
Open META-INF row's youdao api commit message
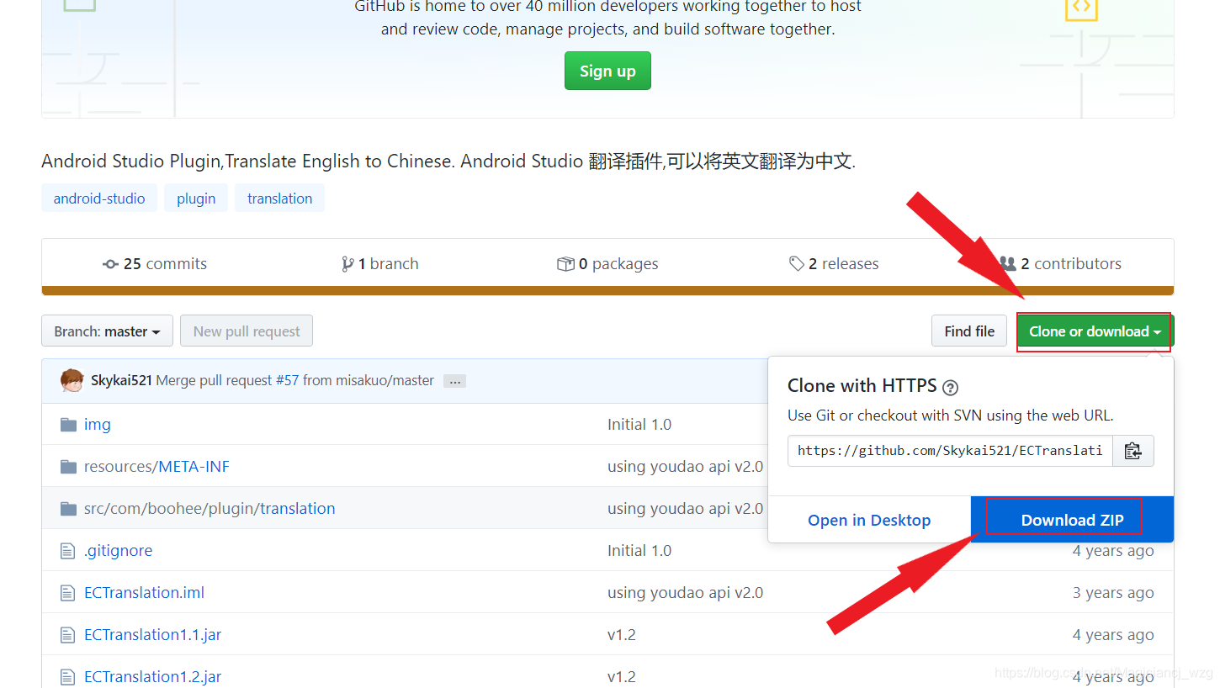coord(685,466)
